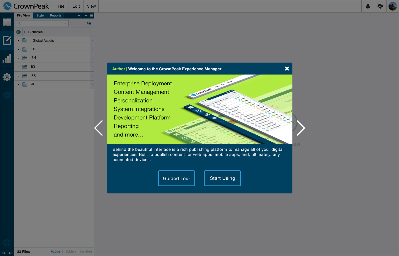Show Deleted files filter
The height and width of the screenshot is (256, 399).
(x=86, y=251)
